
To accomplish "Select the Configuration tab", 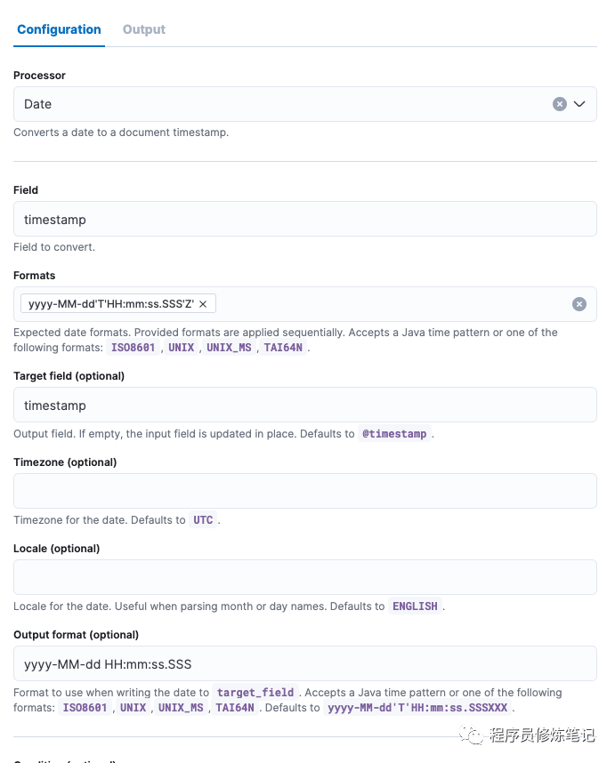I will [59, 29].
